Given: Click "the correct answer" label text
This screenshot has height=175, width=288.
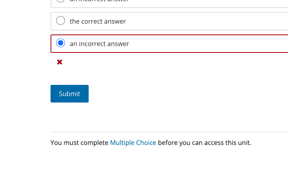Looking at the screenshot, I should tap(98, 21).
